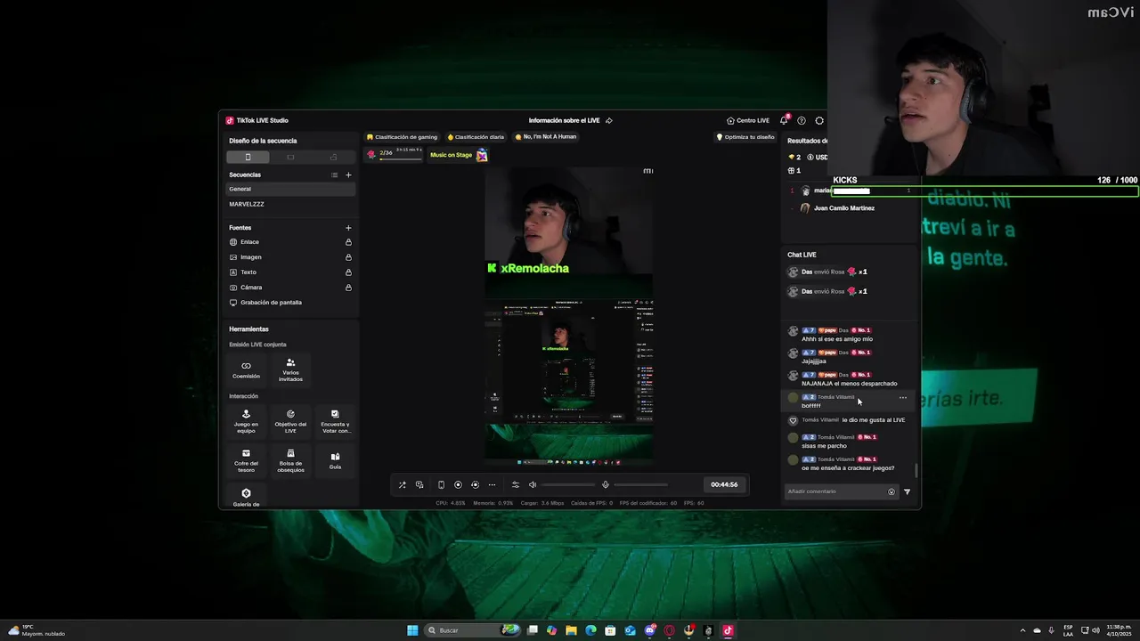Viewport: 1140px width, 641px height.
Task: Open more options on Tomás Villamil bofffff message
Action: point(903,397)
